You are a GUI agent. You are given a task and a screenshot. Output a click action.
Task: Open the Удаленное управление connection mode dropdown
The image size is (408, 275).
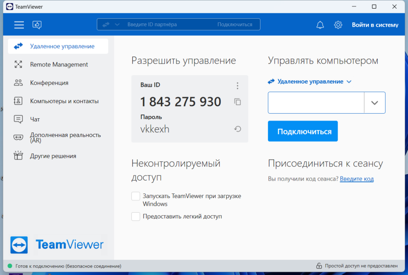pyautogui.click(x=310, y=82)
